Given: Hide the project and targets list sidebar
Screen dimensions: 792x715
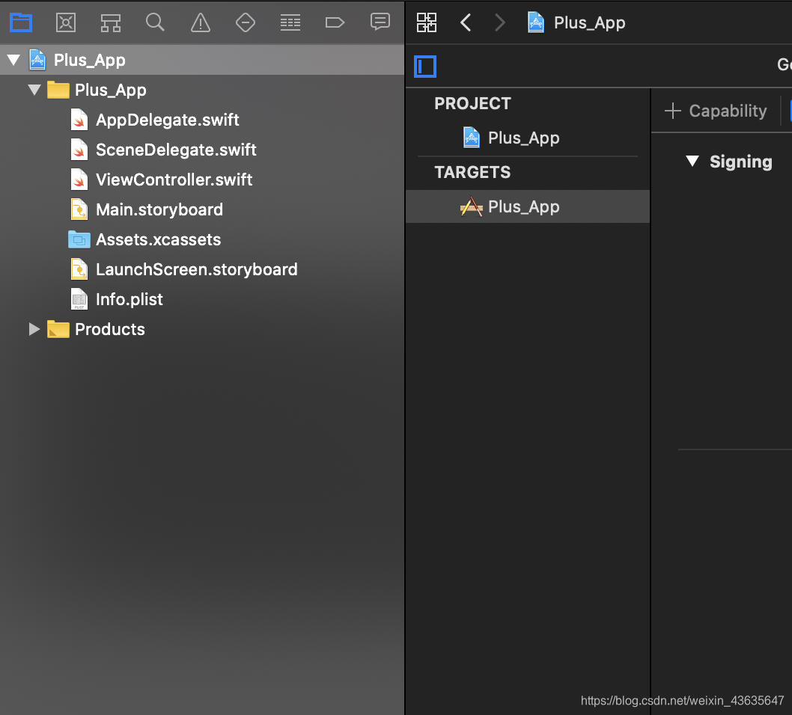Looking at the screenshot, I should tap(425, 67).
